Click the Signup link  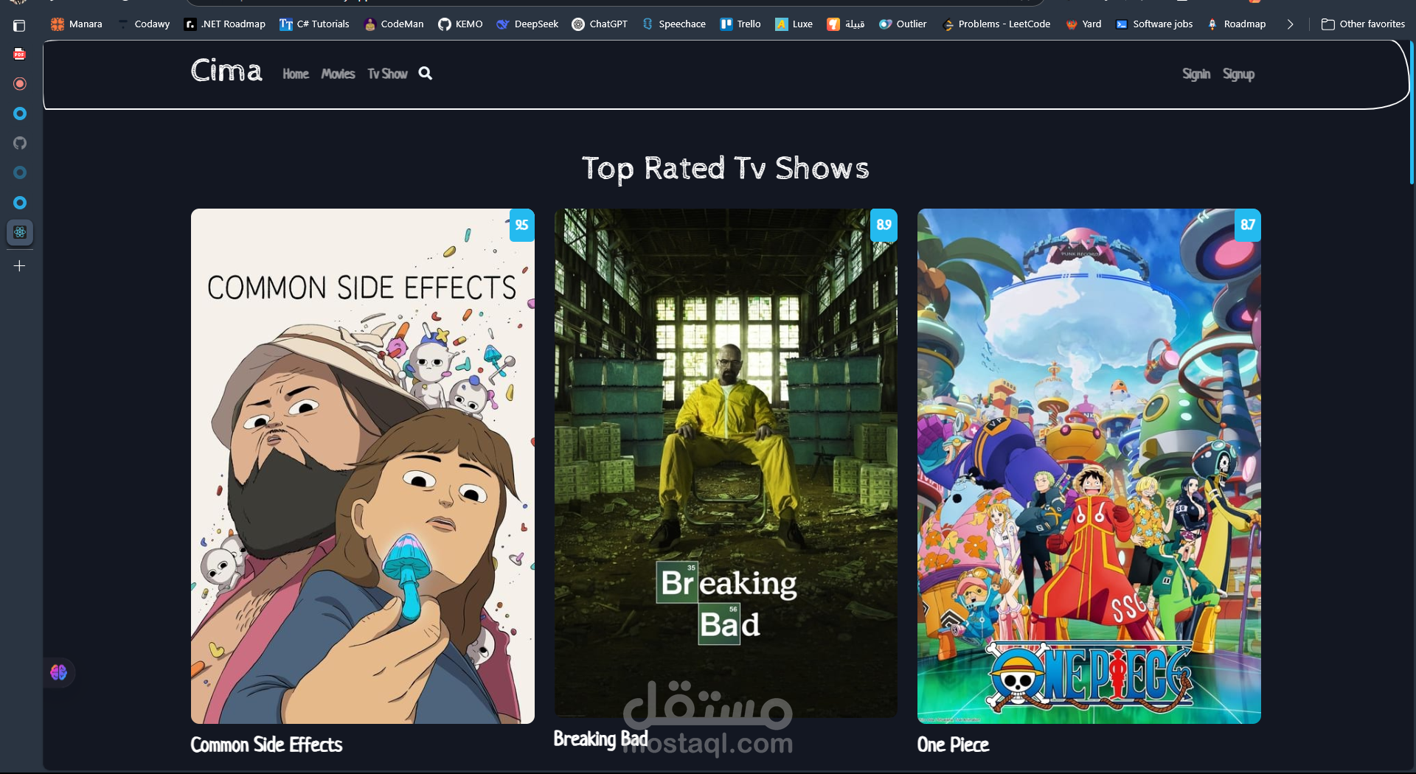1238,74
